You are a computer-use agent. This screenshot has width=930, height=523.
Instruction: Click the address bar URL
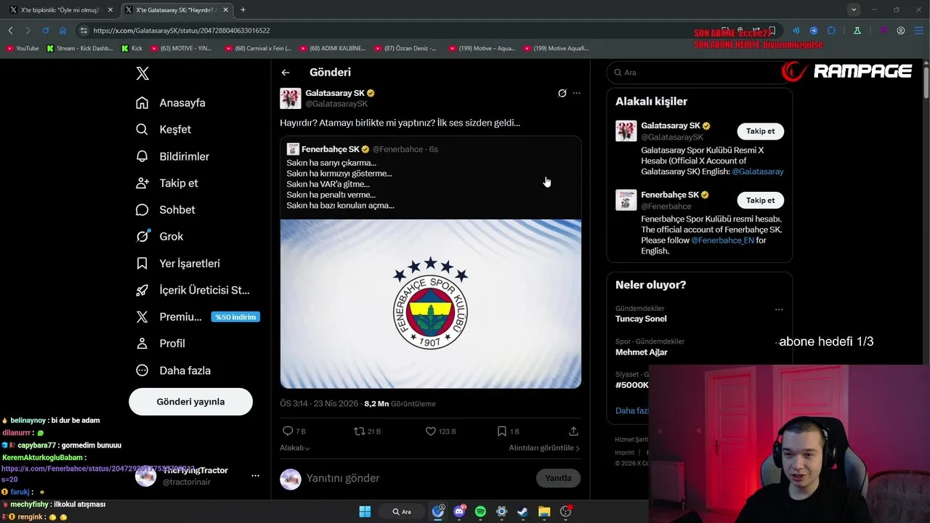click(182, 31)
